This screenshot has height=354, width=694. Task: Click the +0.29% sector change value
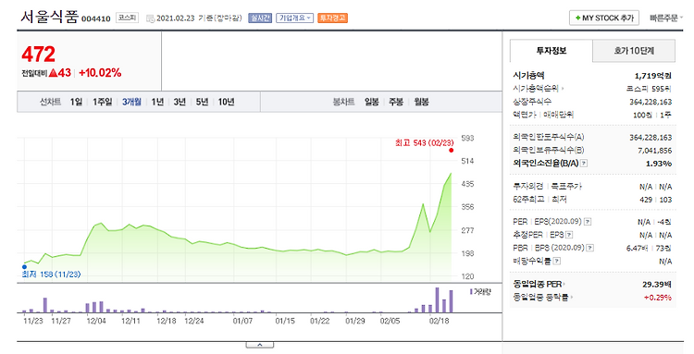658,298
